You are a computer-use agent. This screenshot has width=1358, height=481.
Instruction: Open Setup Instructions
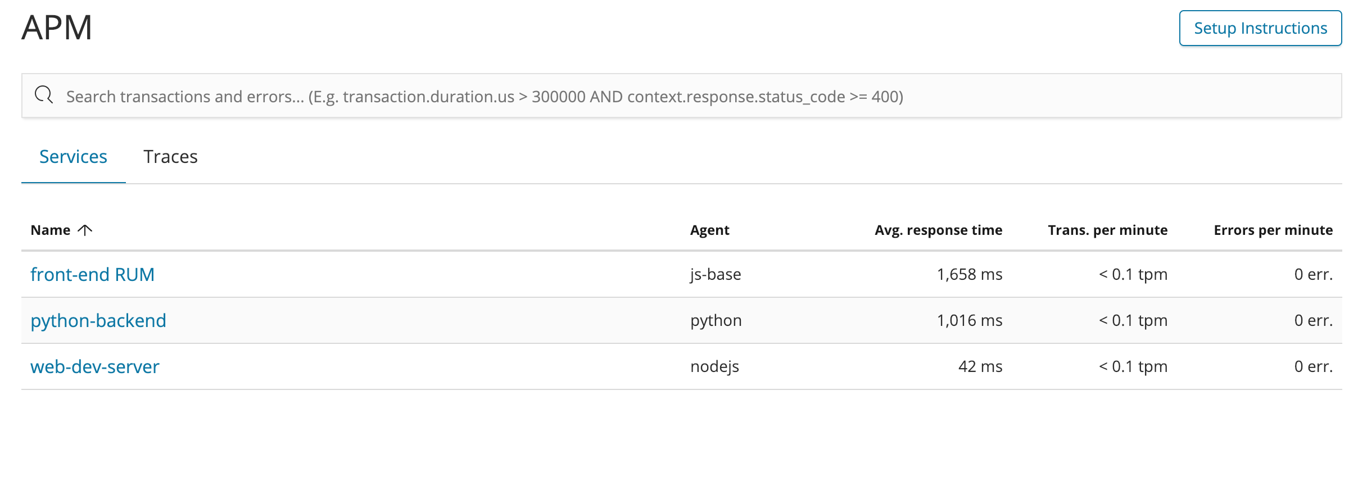point(1260,28)
